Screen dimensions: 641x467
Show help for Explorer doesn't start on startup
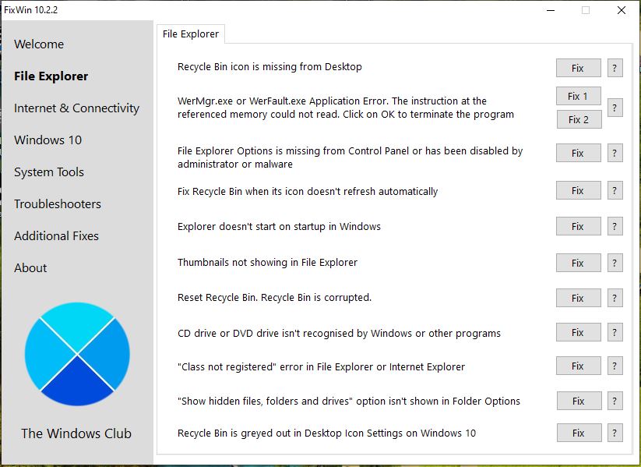615,227
